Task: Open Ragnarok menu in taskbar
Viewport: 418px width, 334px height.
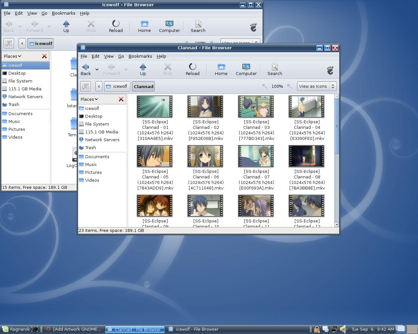Action: tap(16, 329)
